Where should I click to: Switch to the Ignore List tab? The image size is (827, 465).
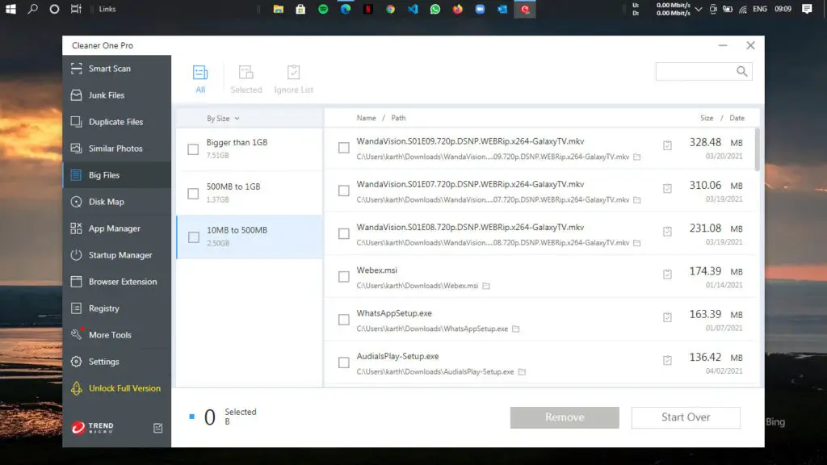tap(294, 79)
